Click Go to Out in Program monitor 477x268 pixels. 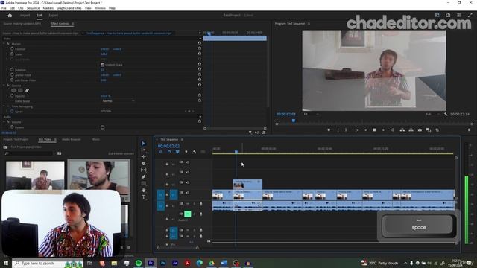coord(391,130)
